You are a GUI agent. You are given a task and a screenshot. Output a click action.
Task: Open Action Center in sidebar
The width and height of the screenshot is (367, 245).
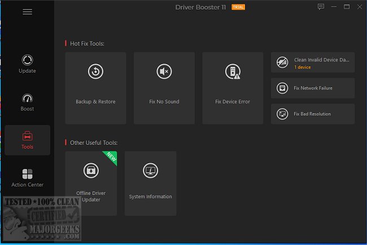pos(28,178)
